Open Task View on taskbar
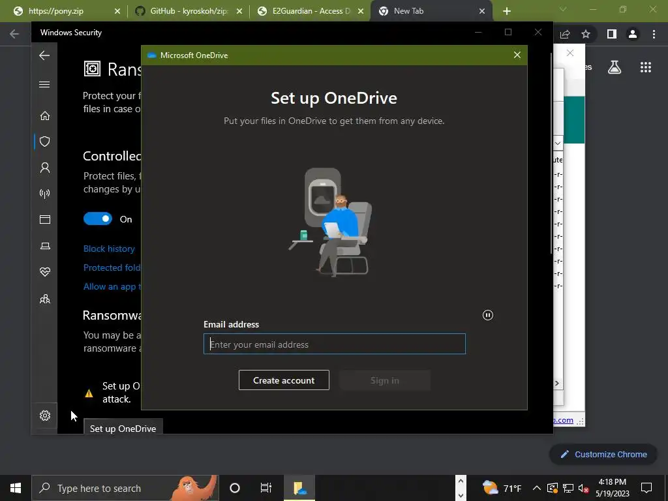The image size is (668, 501). pyautogui.click(x=266, y=488)
